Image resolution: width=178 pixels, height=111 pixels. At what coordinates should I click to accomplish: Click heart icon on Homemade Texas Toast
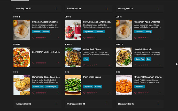click(33, 93)
